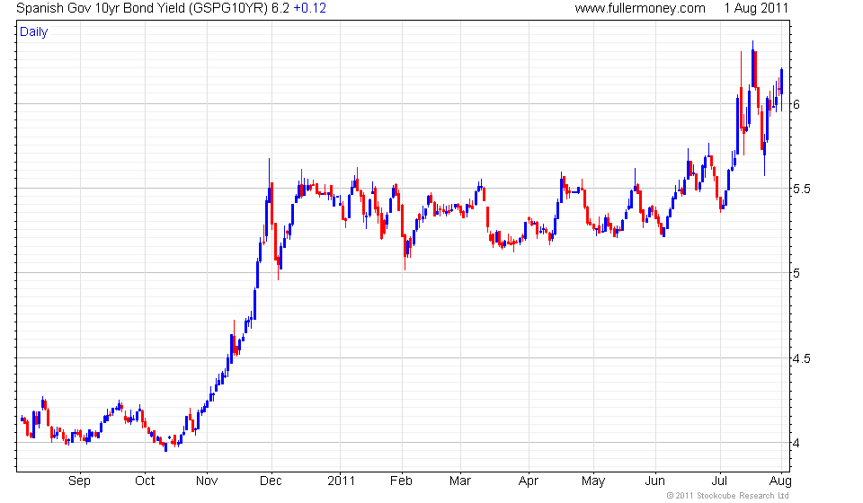Click the 'Jul' month label on the axis
This screenshot has width=863, height=503.
[719, 481]
